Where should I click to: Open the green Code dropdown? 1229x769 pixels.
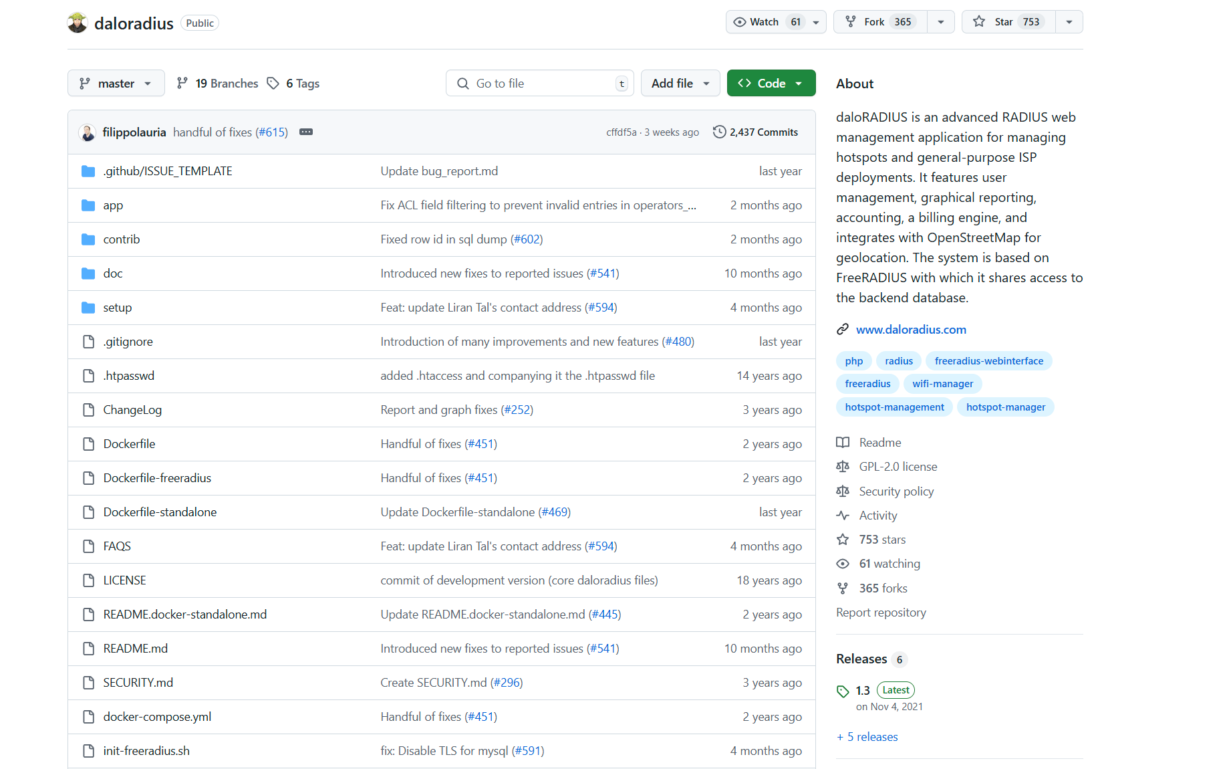[x=771, y=83]
